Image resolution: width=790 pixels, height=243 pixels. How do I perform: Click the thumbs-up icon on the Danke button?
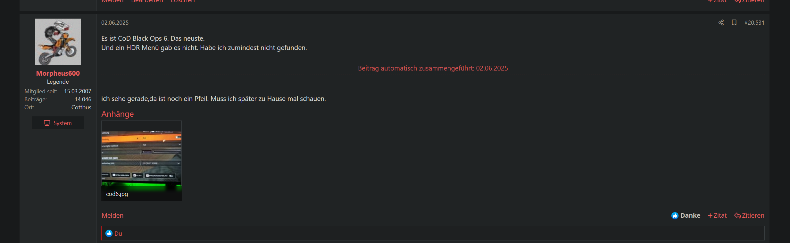click(675, 215)
